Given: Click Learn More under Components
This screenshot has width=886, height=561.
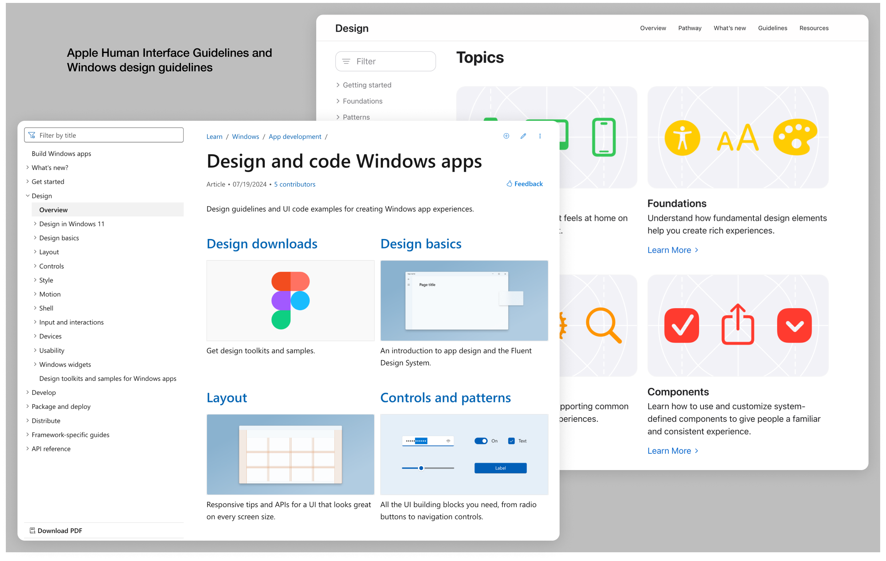Looking at the screenshot, I should tap(673, 451).
